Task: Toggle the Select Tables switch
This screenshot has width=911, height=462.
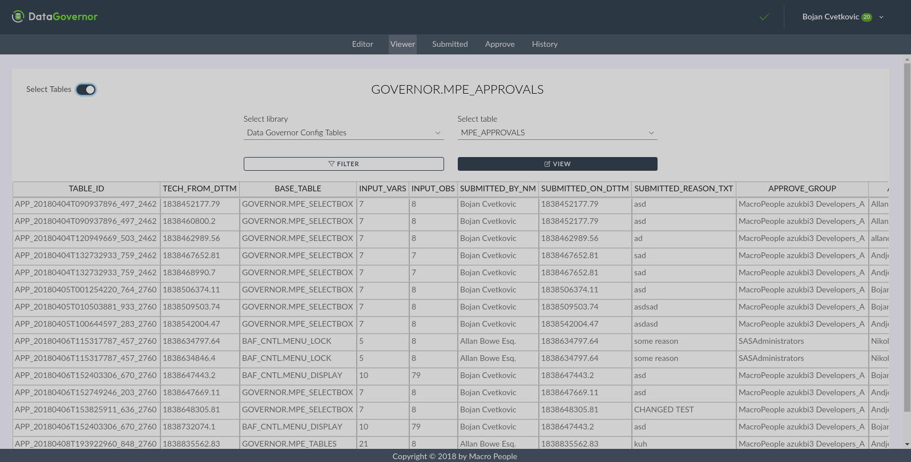Action: pyautogui.click(x=86, y=90)
